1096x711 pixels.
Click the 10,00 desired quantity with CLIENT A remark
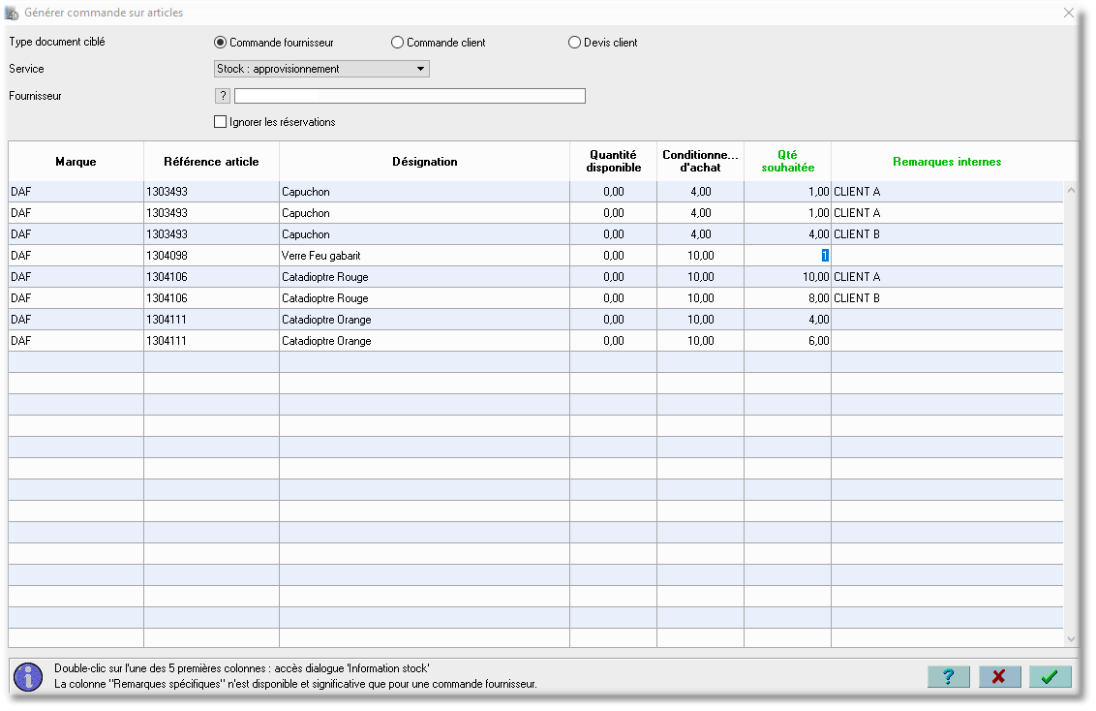(788, 277)
